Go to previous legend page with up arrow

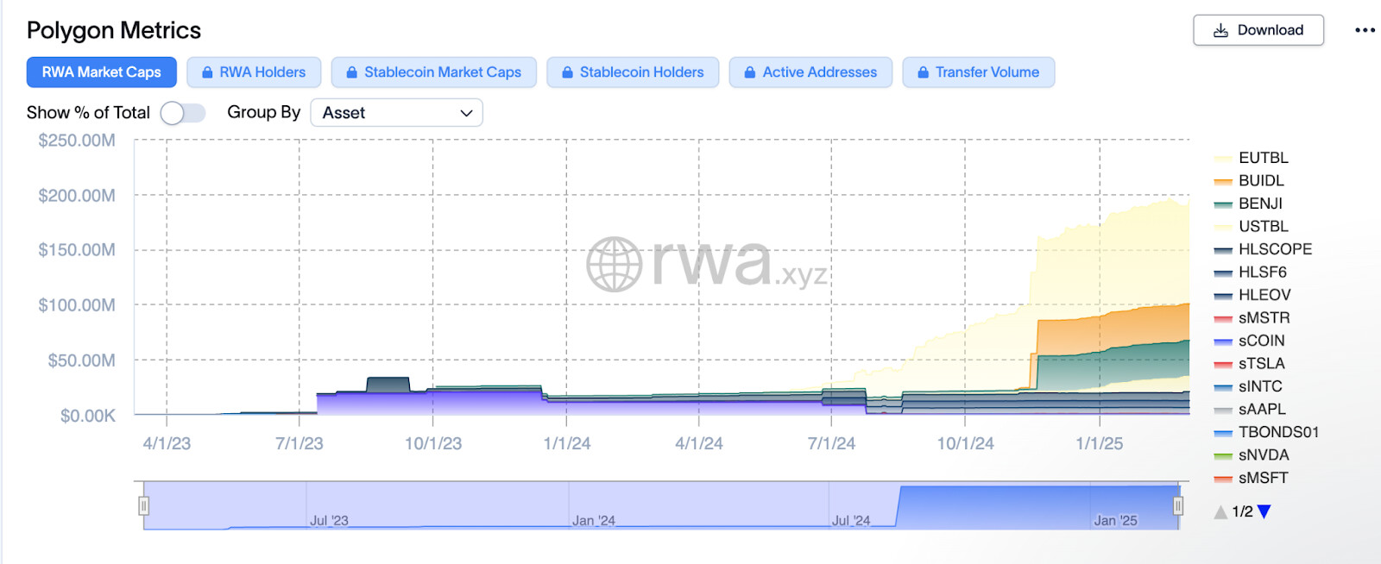click(x=1220, y=512)
